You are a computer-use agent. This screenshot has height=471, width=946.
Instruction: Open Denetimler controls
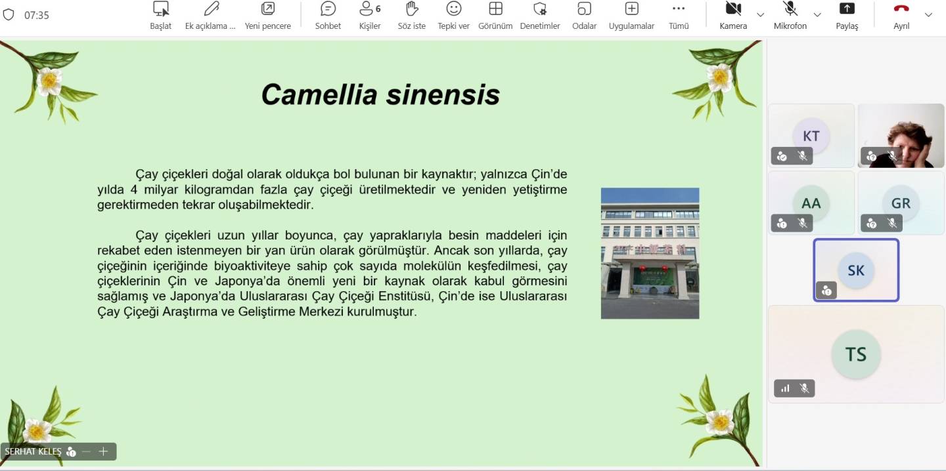click(540, 16)
